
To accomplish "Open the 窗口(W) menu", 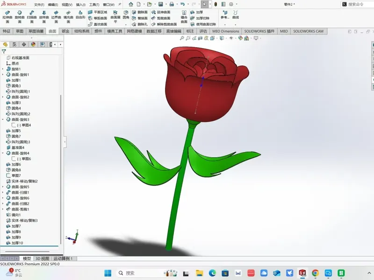I will (x=109, y=5).
